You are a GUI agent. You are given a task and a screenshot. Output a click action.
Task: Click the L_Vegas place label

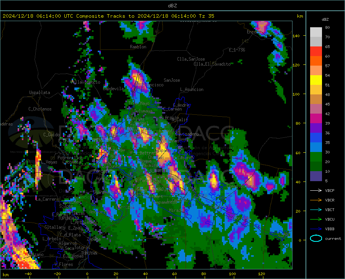click(49, 162)
